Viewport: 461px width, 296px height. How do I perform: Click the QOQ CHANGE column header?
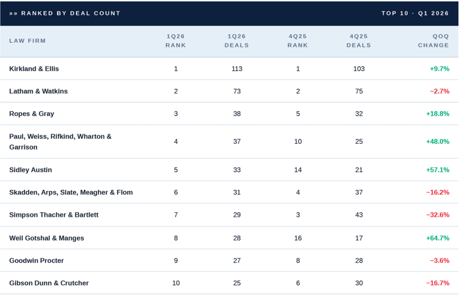point(434,41)
